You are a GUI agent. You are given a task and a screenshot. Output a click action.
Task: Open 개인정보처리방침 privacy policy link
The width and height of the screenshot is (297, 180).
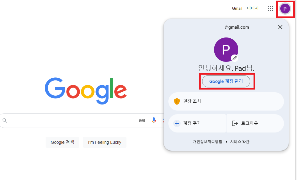pos(207,142)
